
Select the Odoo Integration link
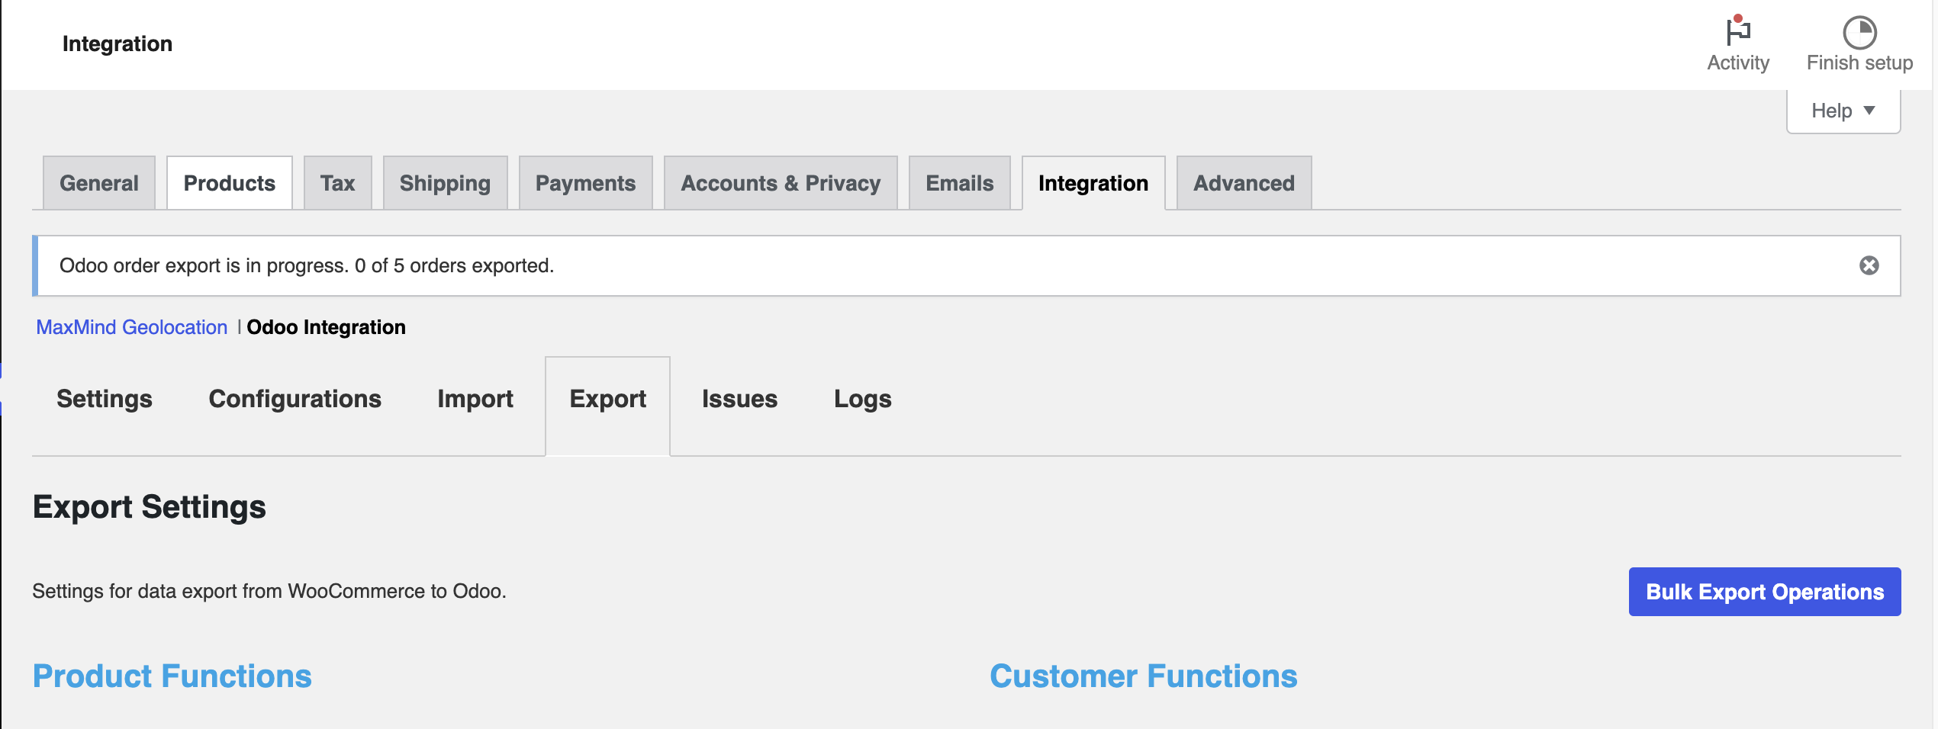(x=326, y=327)
